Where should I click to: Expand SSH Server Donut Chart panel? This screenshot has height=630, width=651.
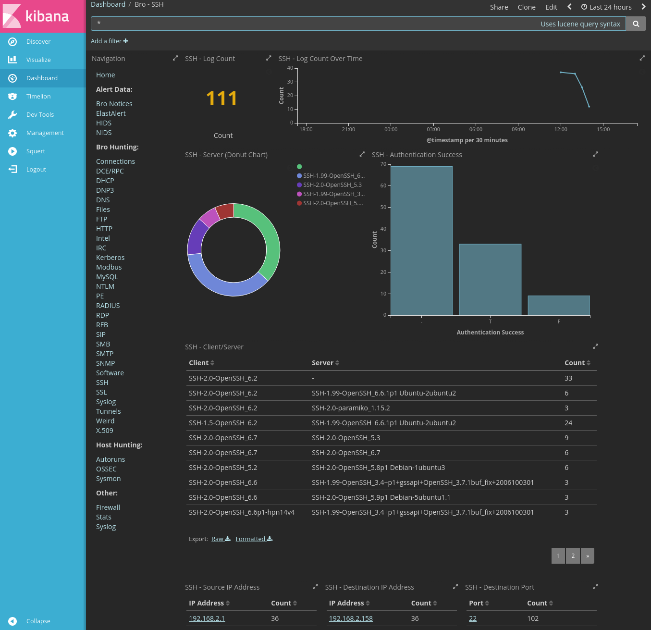(362, 154)
